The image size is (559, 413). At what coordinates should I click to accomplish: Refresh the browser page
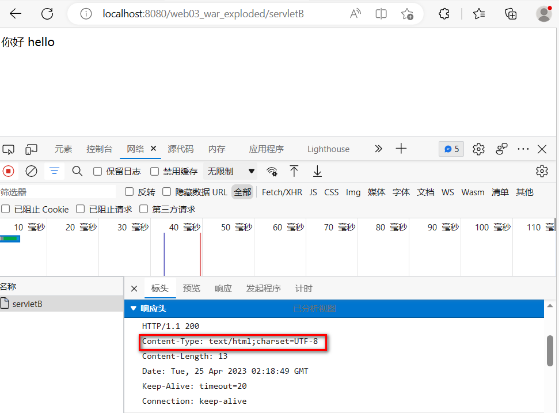pos(47,14)
